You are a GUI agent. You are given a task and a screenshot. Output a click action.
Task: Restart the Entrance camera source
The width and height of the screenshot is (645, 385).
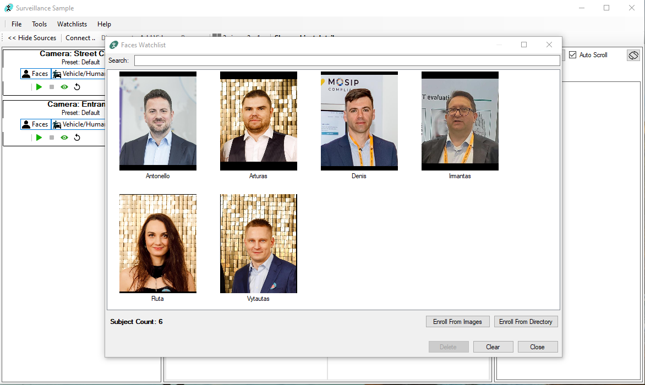[77, 137]
